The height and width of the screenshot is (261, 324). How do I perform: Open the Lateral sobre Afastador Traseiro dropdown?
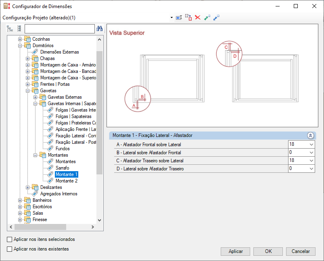pyautogui.click(x=310, y=169)
